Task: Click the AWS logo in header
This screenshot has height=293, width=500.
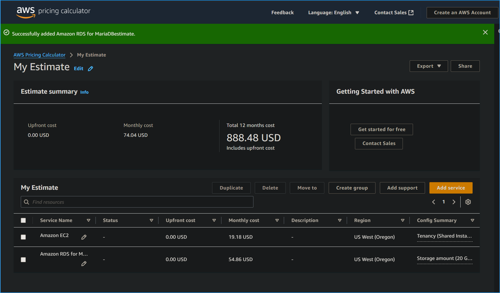Action: coord(26,12)
